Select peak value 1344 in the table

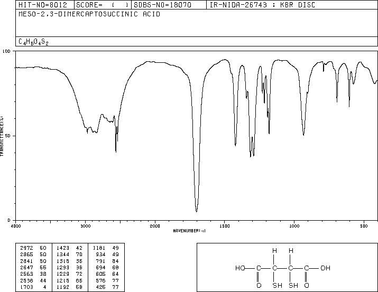click(x=63, y=255)
